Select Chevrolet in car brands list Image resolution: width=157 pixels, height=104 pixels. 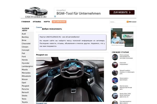coord(26,44)
